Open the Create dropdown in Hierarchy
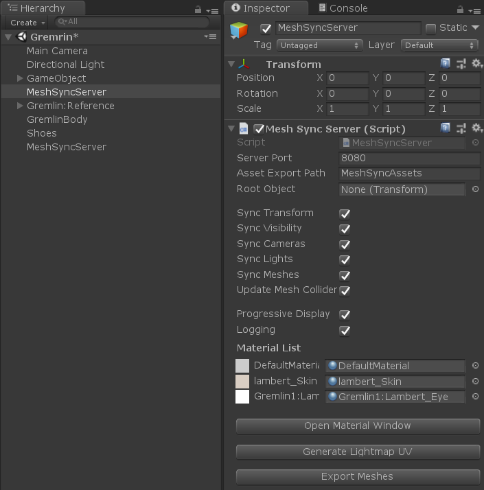Image resolution: width=484 pixels, height=490 pixels. click(27, 23)
